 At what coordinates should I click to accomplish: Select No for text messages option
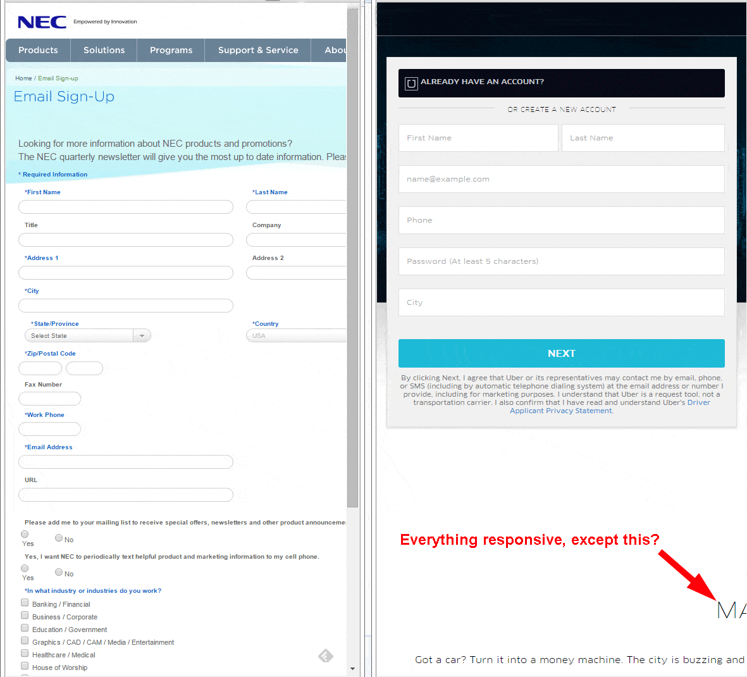(59, 572)
